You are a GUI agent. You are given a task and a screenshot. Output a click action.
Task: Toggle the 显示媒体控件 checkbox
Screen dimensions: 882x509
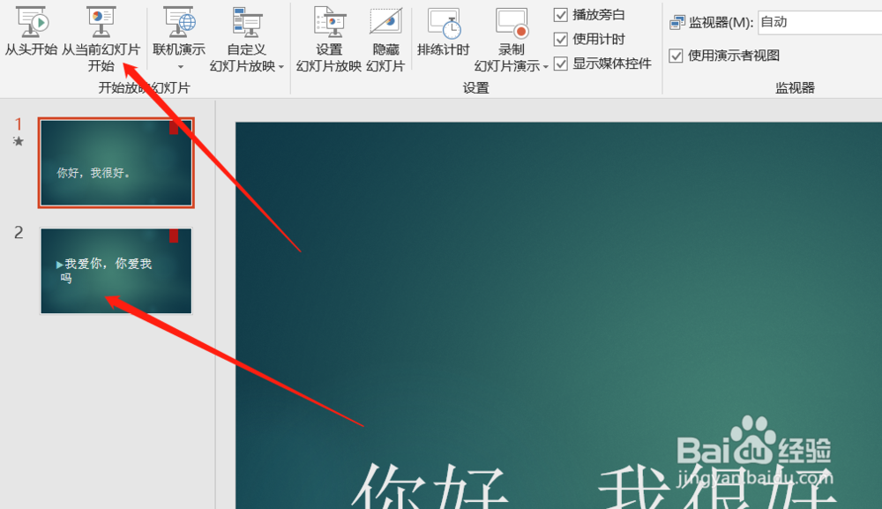[x=561, y=64]
